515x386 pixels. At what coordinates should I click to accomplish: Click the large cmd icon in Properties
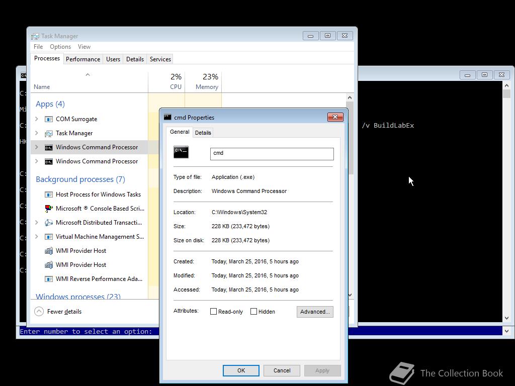[x=181, y=152]
